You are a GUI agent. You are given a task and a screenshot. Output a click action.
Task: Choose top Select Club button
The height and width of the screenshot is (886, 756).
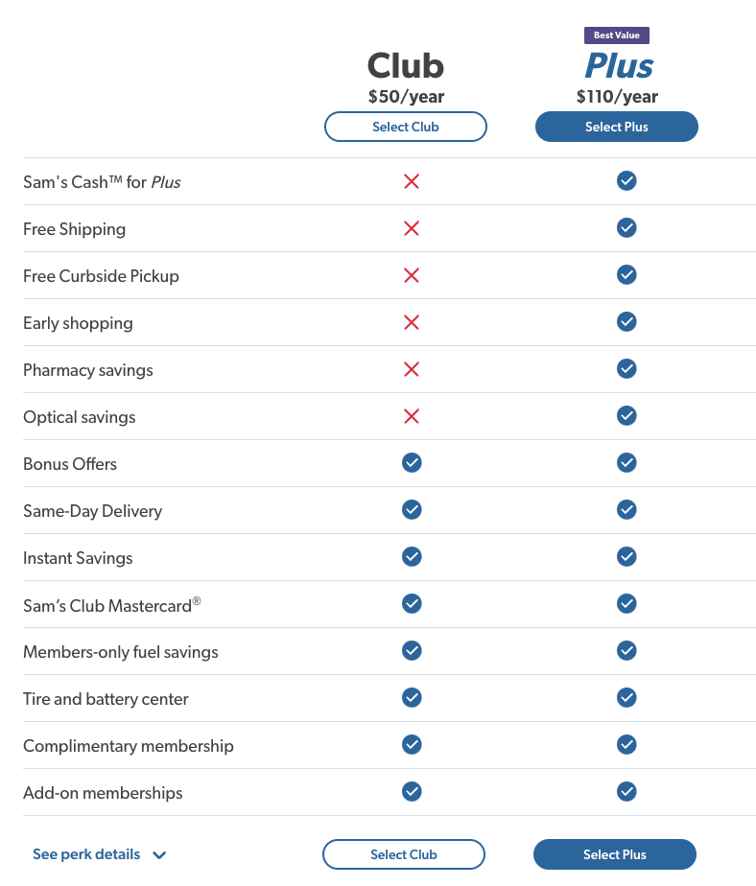(406, 127)
